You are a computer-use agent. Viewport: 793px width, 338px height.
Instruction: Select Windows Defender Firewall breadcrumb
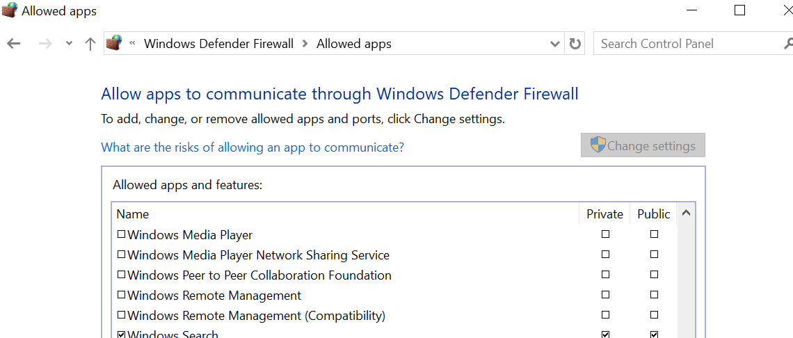[x=218, y=44]
